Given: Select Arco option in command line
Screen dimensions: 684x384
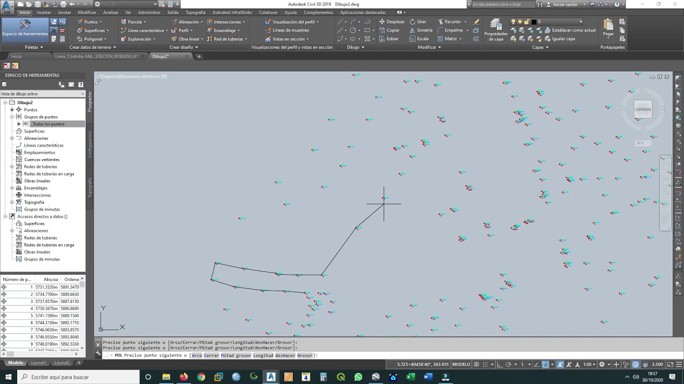Looking at the screenshot, I should point(197,355).
